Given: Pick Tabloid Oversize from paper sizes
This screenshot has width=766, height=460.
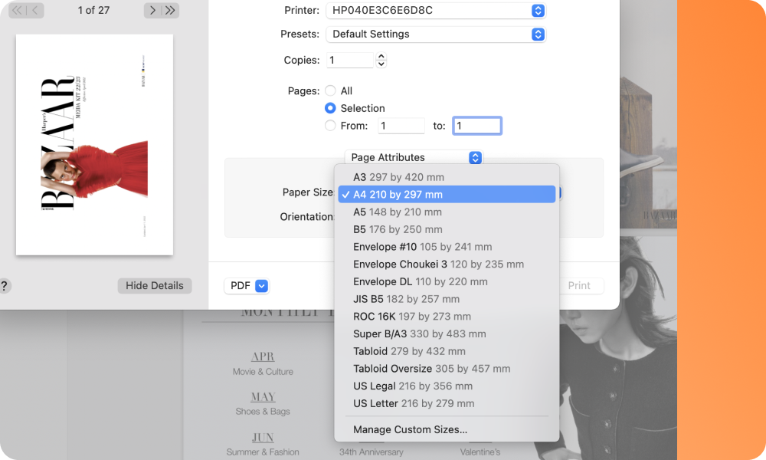Looking at the screenshot, I should point(431,369).
